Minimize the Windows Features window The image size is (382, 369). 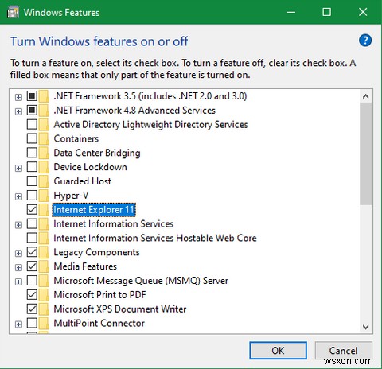pos(291,12)
